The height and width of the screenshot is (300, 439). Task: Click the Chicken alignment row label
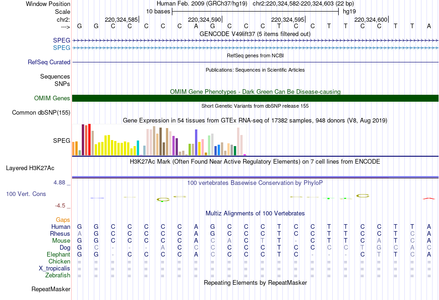point(59,261)
